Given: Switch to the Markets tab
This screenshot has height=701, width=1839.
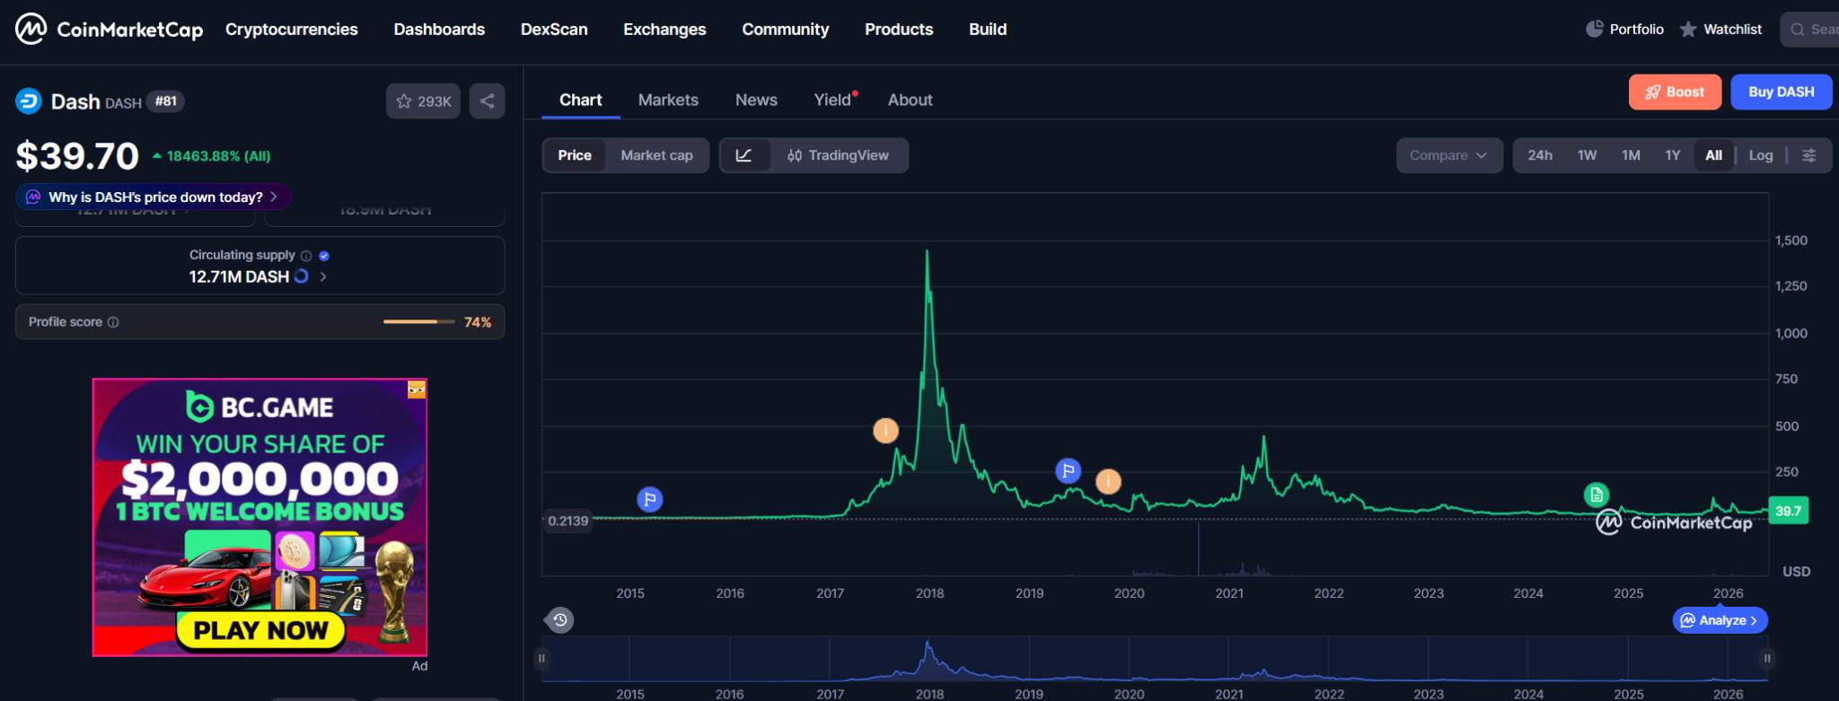Looking at the screenshot, I should click(x=668, y=100).
